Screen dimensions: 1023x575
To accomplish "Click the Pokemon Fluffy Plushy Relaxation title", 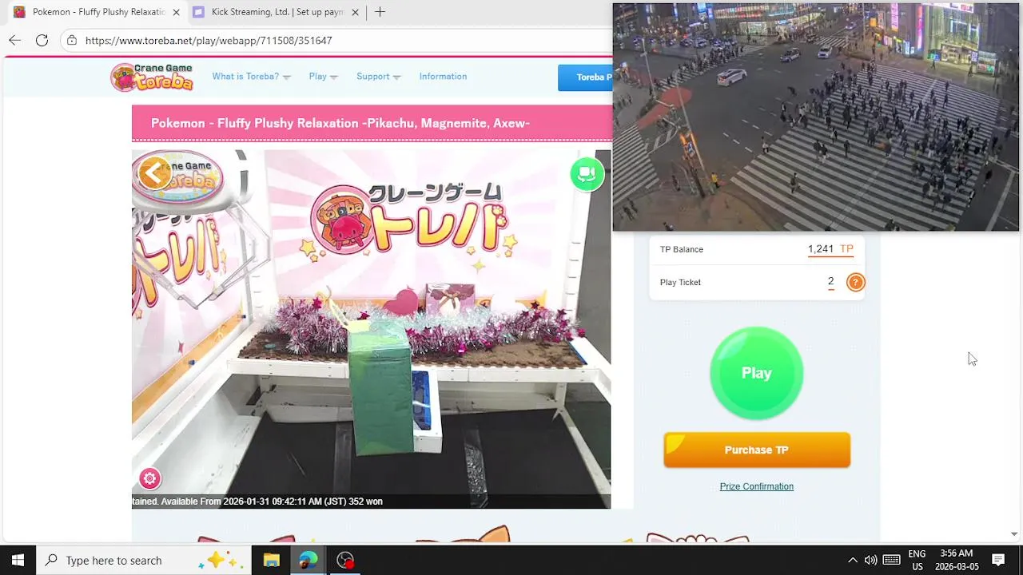I will [x=340, y=123].
